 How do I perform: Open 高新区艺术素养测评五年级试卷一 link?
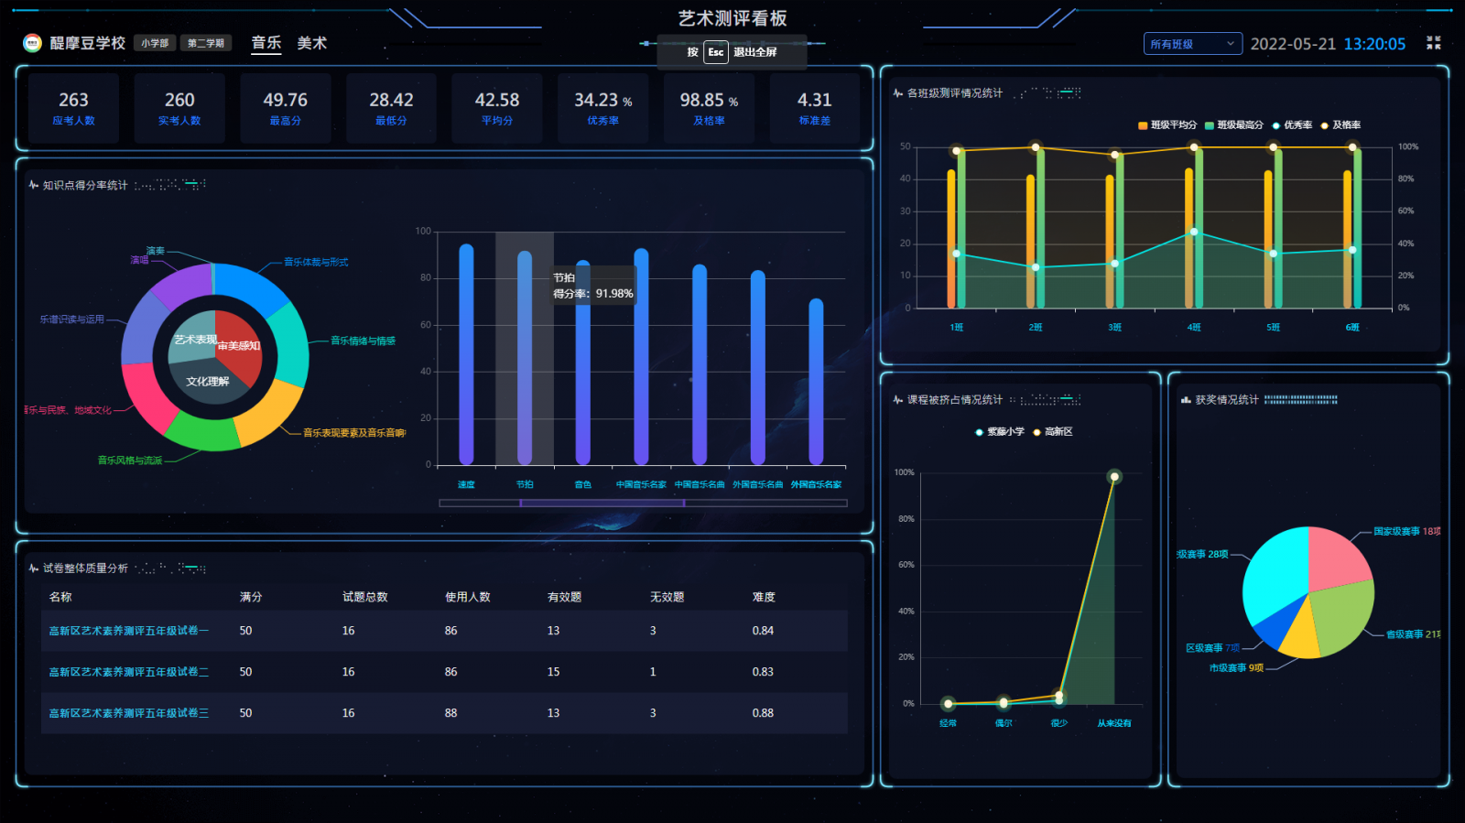[128, 631]
